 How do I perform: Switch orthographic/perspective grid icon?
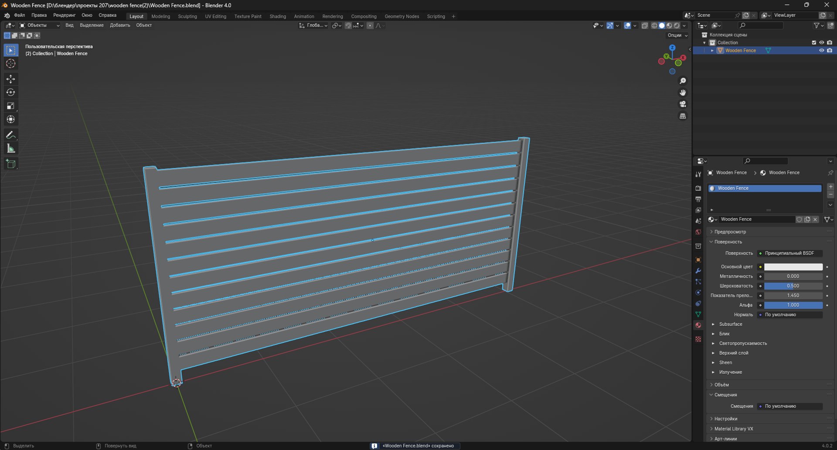pos(683,116)
